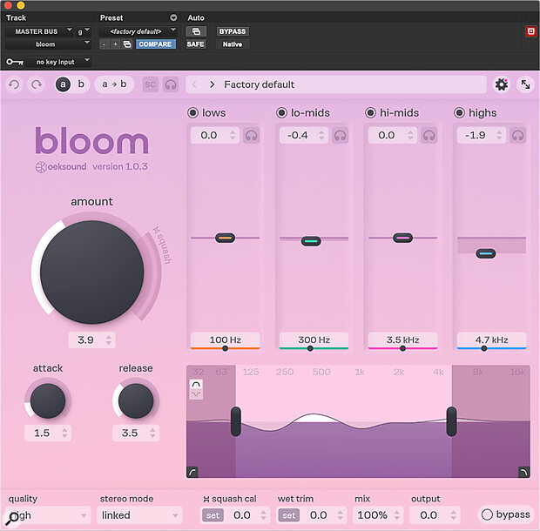Open the Factory default preset browser
Screen dimensions: 540x531
[x=336, y=84]
